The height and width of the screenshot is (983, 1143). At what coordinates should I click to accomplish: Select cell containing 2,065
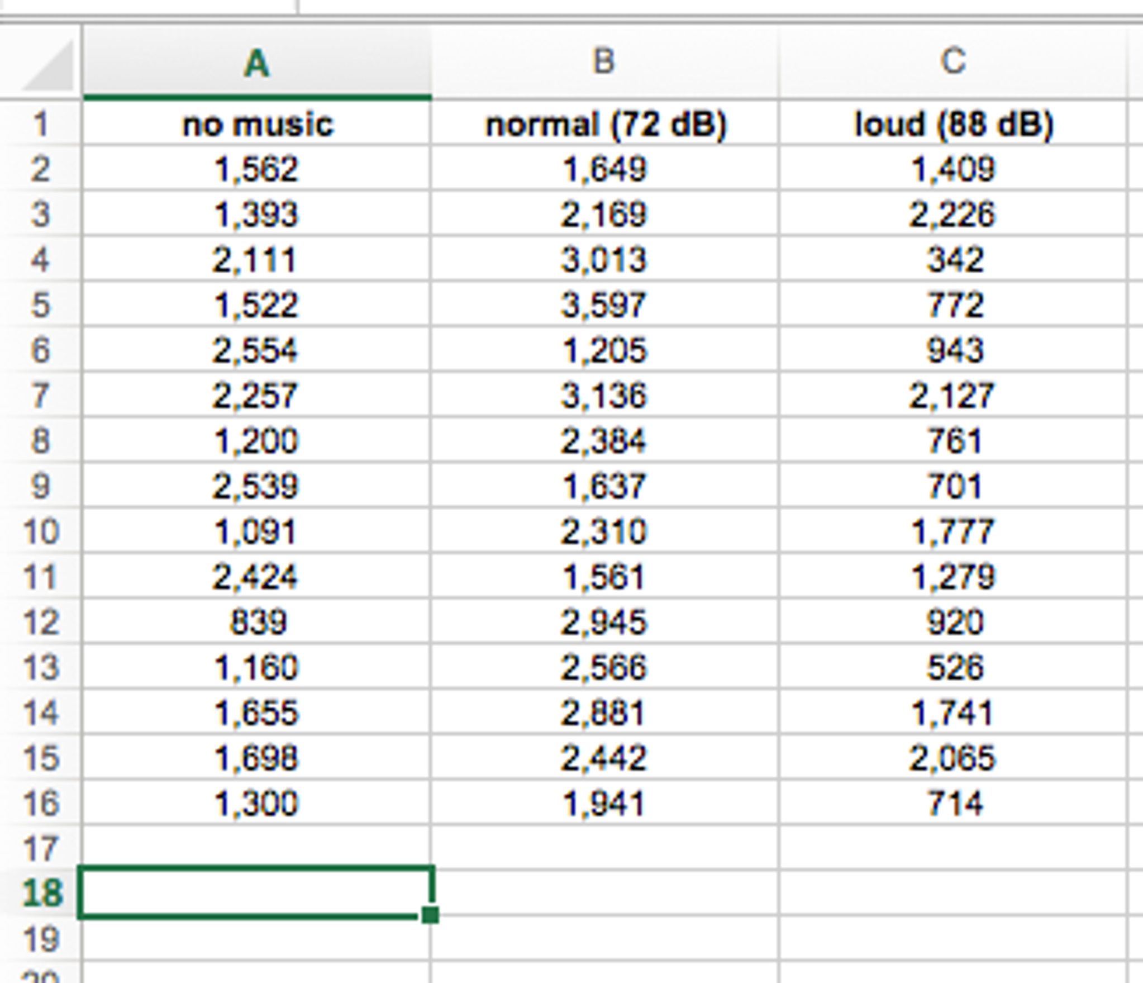[952, 758]
